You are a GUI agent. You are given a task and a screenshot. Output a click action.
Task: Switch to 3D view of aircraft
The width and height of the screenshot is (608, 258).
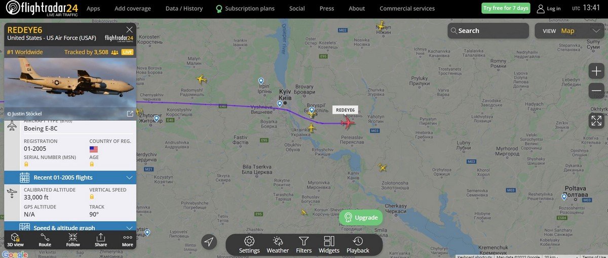coord(15,240)
